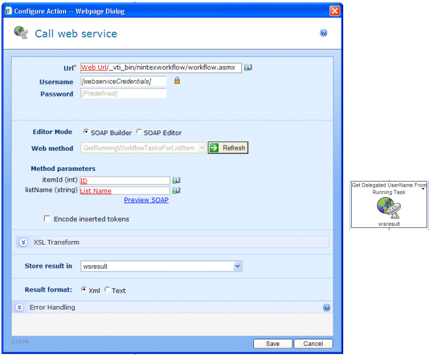Choose Xml result format
The image size is (429, 359).
tap(84, 289)
